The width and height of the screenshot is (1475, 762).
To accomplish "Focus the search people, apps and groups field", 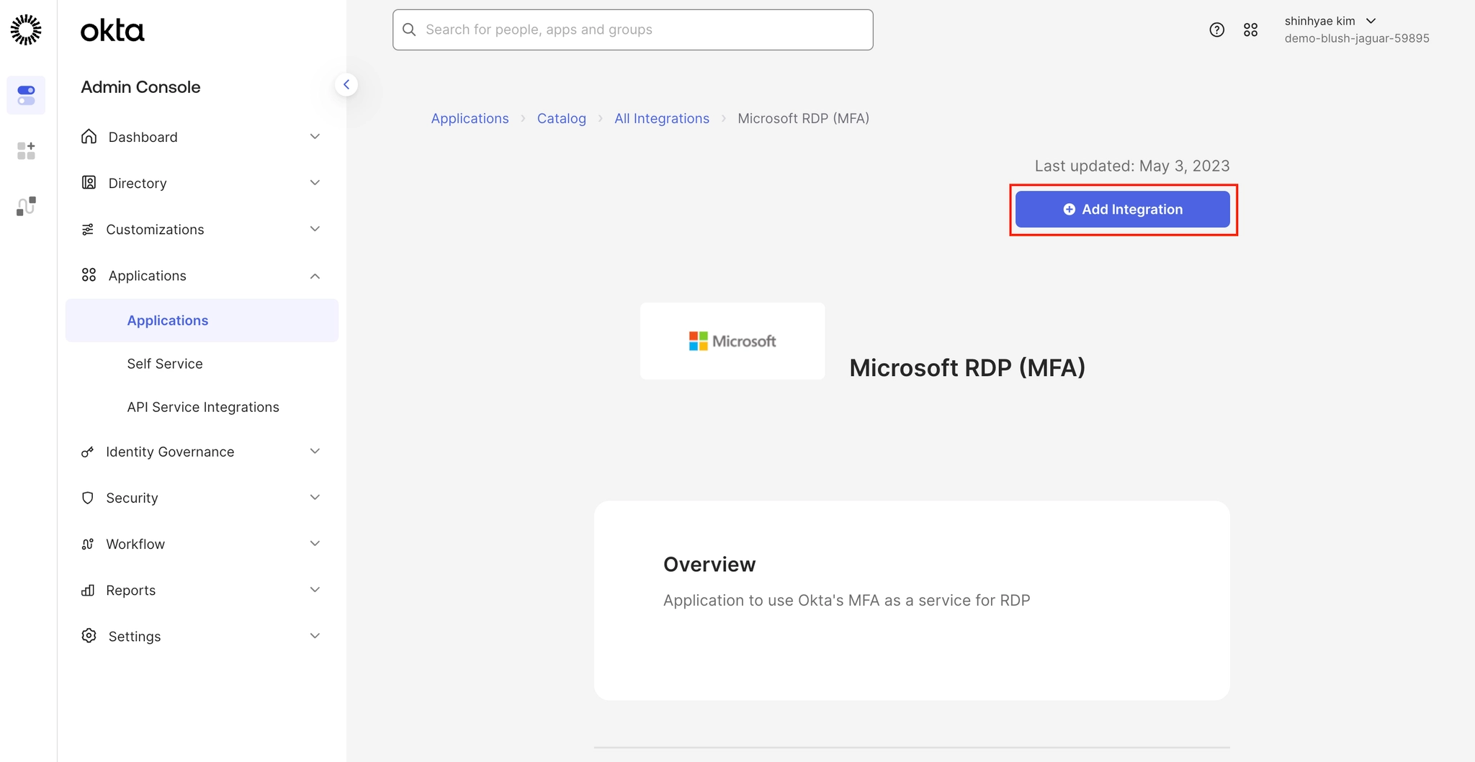I will (633, 30).
